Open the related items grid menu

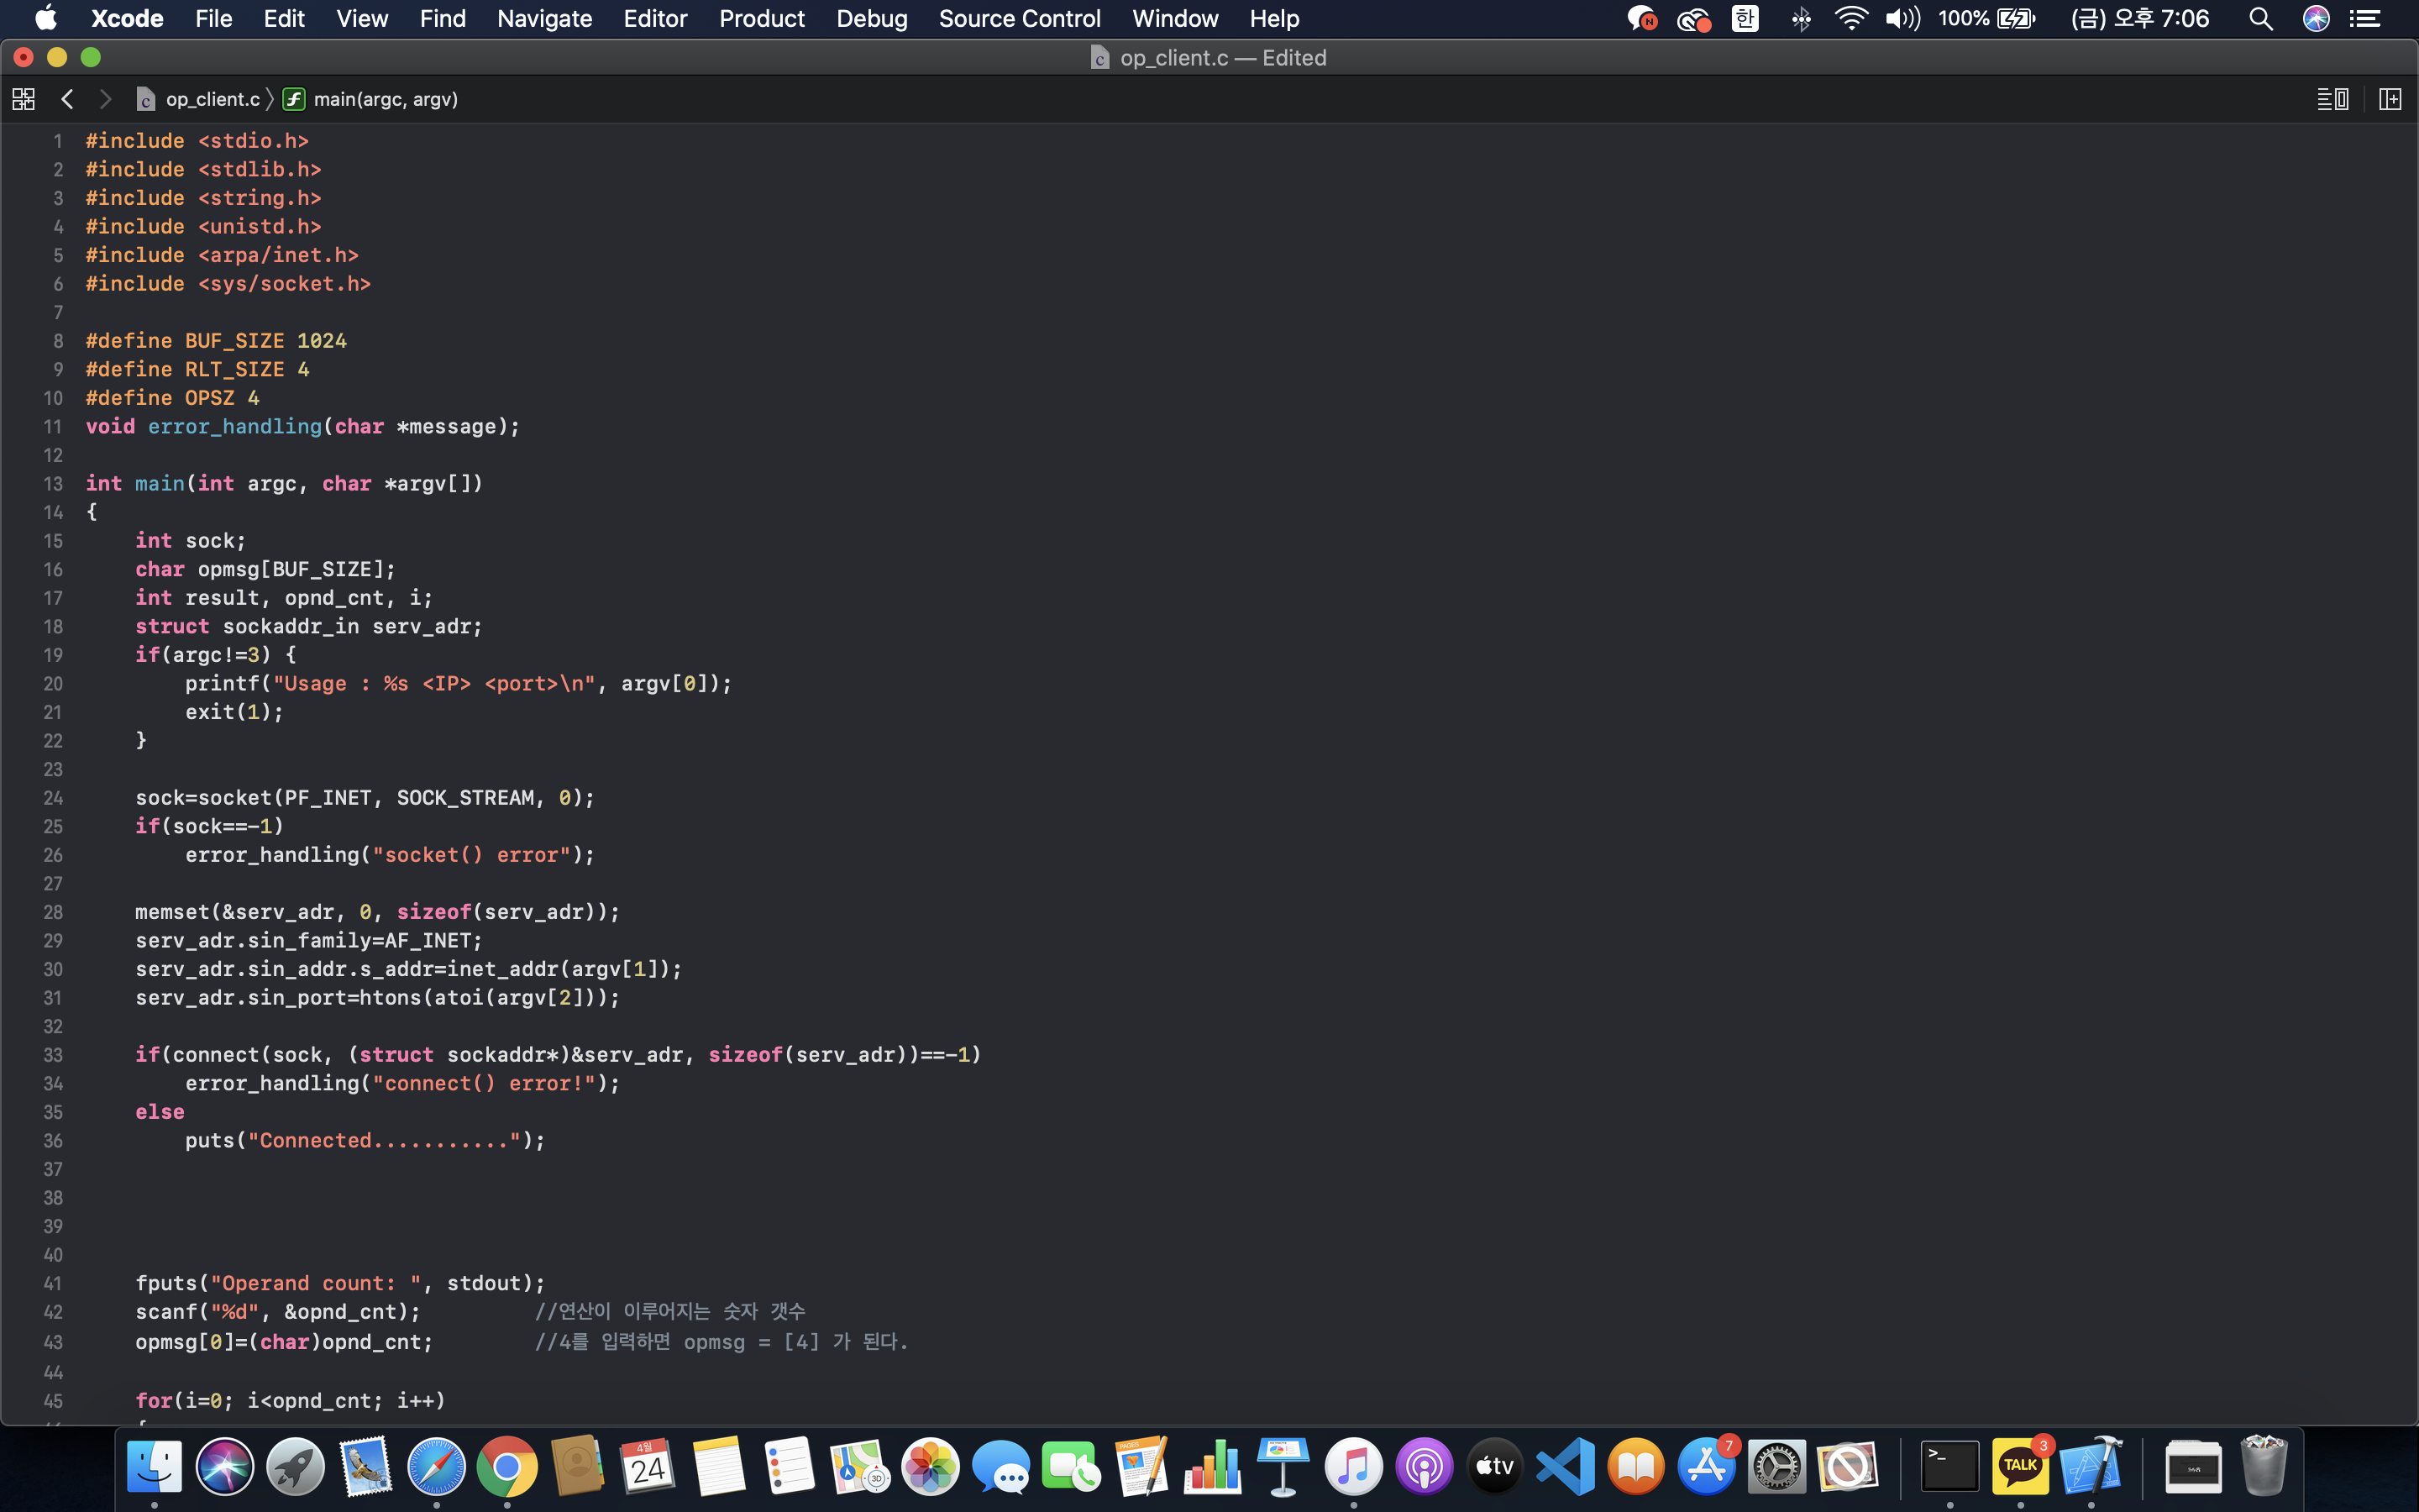tap(23, 99)
